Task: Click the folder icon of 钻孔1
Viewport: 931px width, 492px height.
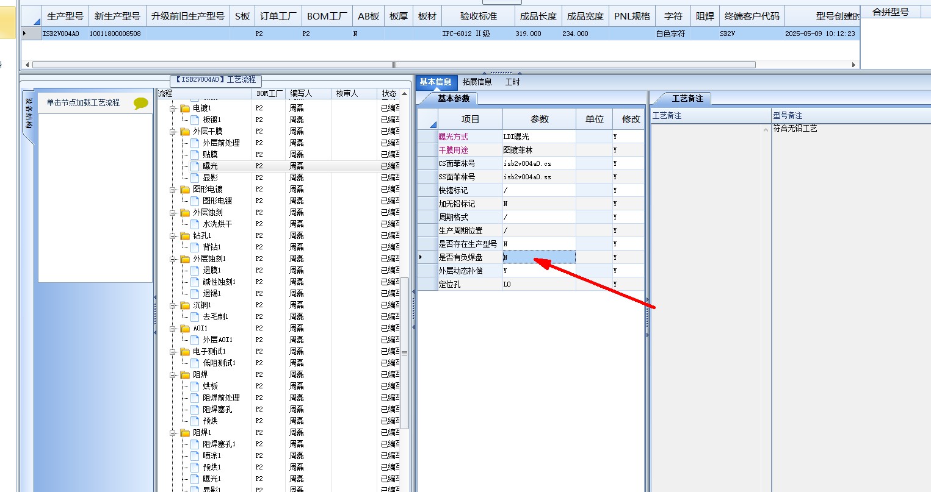Action: point(185,235)
